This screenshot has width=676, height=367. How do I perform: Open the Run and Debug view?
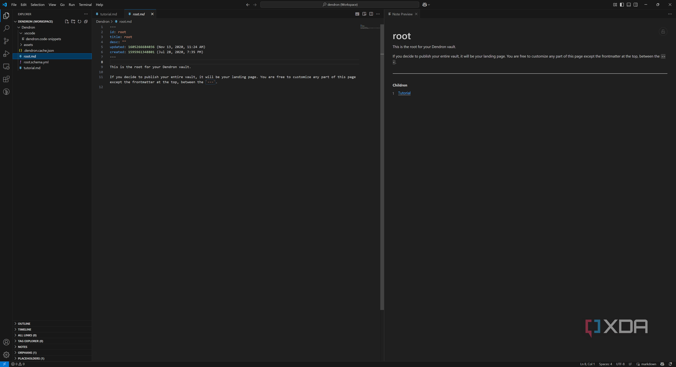[x=6, y=54]
